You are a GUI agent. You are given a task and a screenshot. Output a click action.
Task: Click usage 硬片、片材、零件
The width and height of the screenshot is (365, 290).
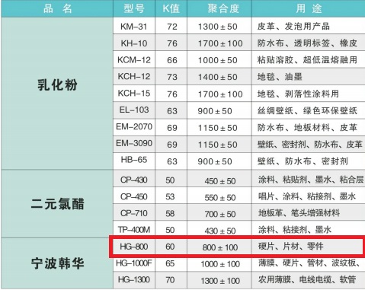pyautogui.click(x=291, y=246)
